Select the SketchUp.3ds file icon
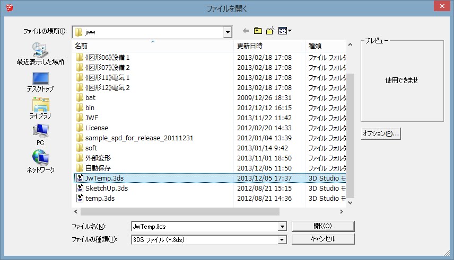Viewport: 454px width, 260px height. tap(80, 189)
